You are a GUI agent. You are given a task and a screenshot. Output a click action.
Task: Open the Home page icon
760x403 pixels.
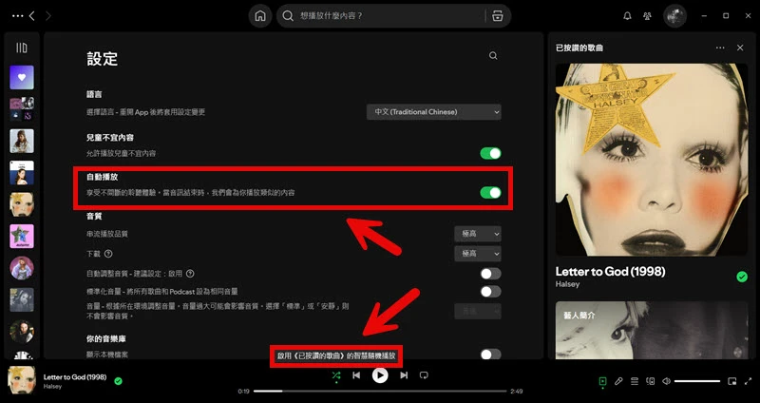260,16
